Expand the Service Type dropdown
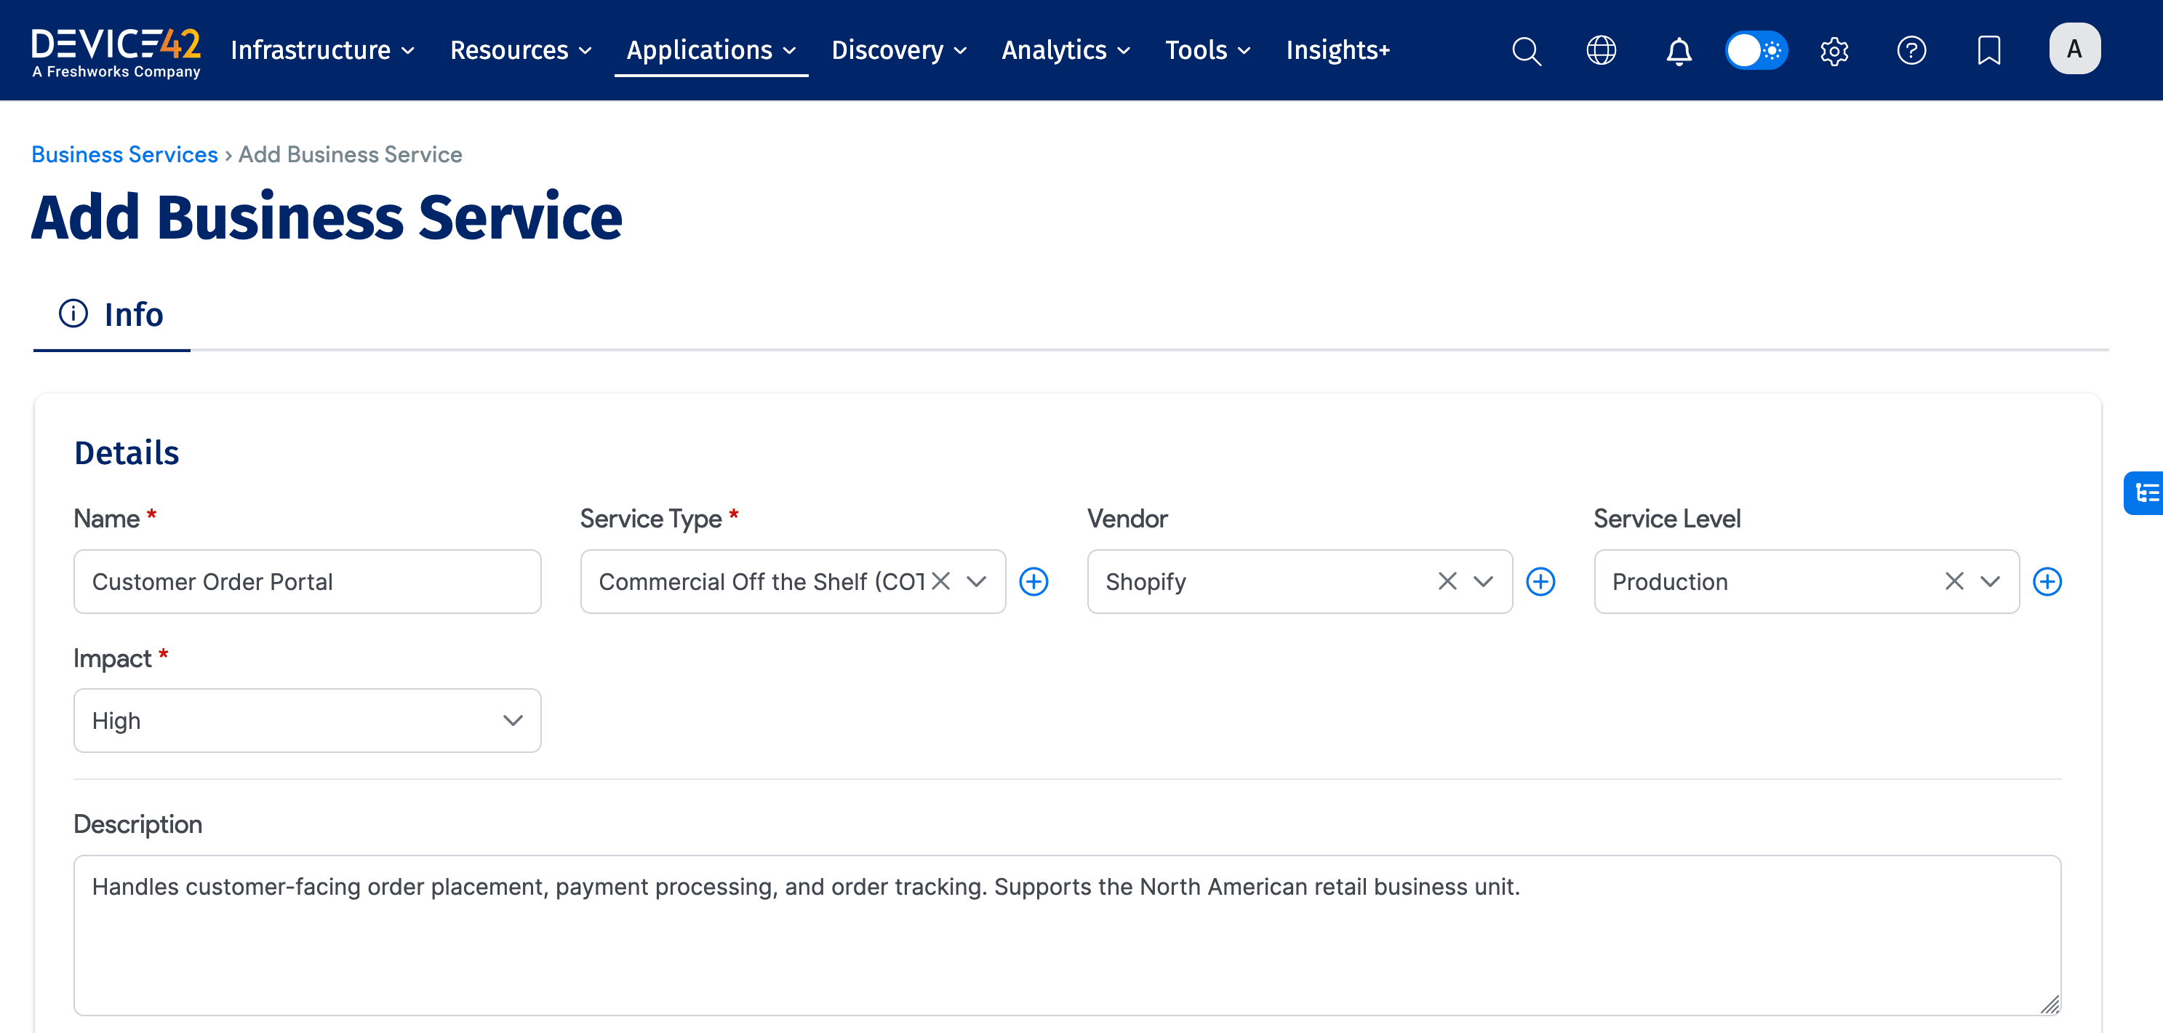Viewport: 2163px width, 1033px height. [976, 581]
